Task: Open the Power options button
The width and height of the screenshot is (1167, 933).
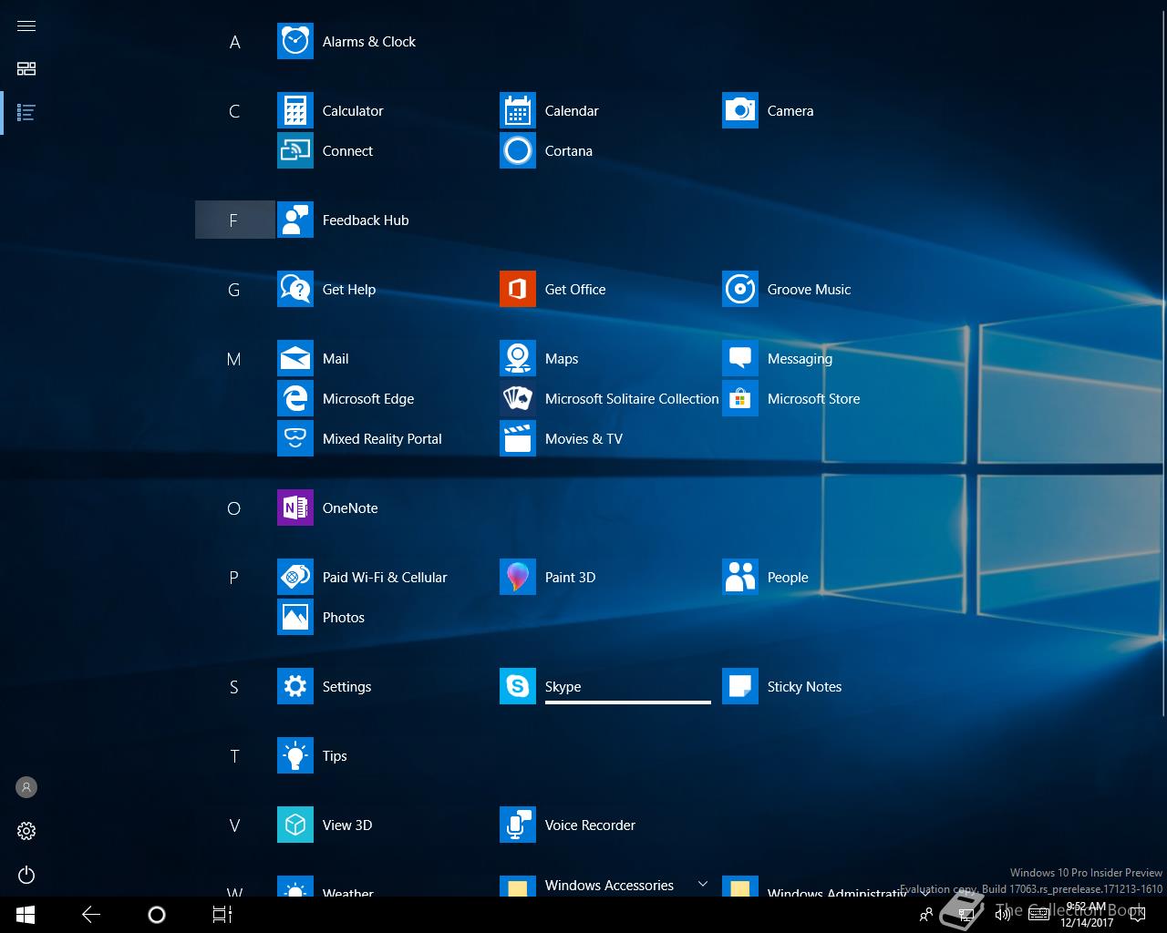Action: tap(26, 876)
